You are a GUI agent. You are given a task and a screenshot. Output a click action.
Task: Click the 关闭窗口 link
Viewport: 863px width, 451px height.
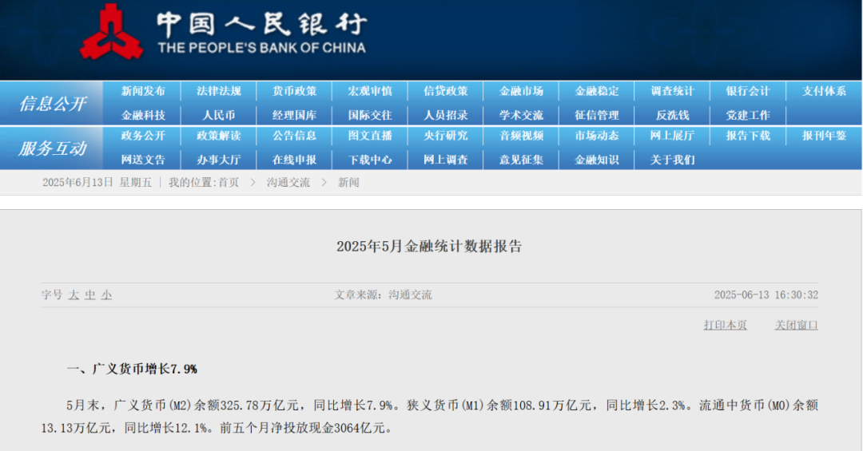click(796, 325)
